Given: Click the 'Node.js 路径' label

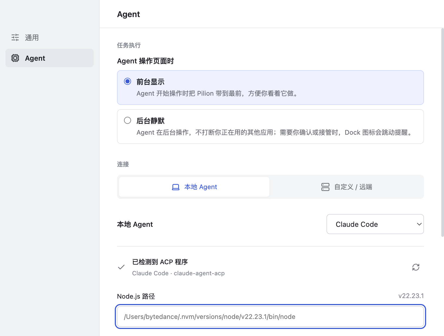Looking at the screenshot, I should pos(136,296).
